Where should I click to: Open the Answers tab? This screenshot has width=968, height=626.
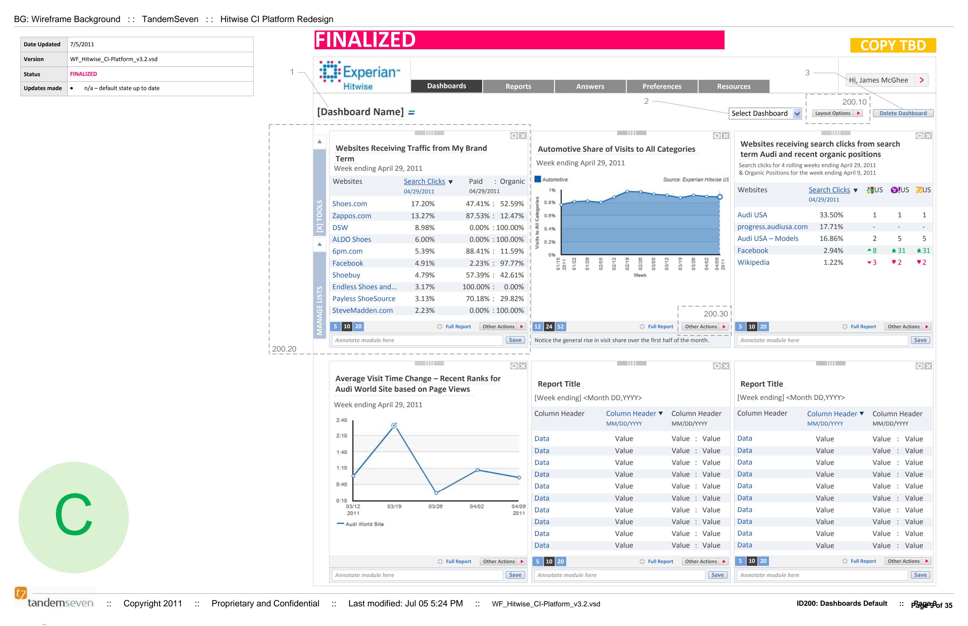click(x=590, y=86)
